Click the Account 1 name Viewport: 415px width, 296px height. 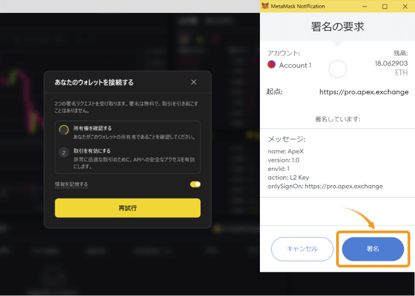point(295,65)
